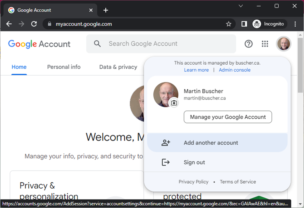This screenshot has height=208, width=304.
Task: Focus the Search Google Account field
Action: tap(161, 44)
